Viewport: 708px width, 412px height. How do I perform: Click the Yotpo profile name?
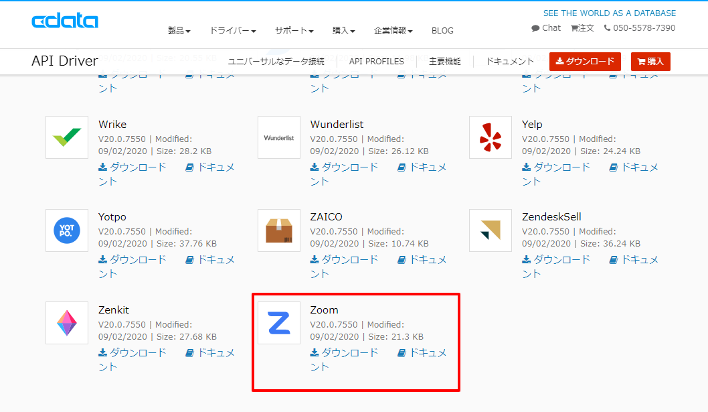point(112,217)
